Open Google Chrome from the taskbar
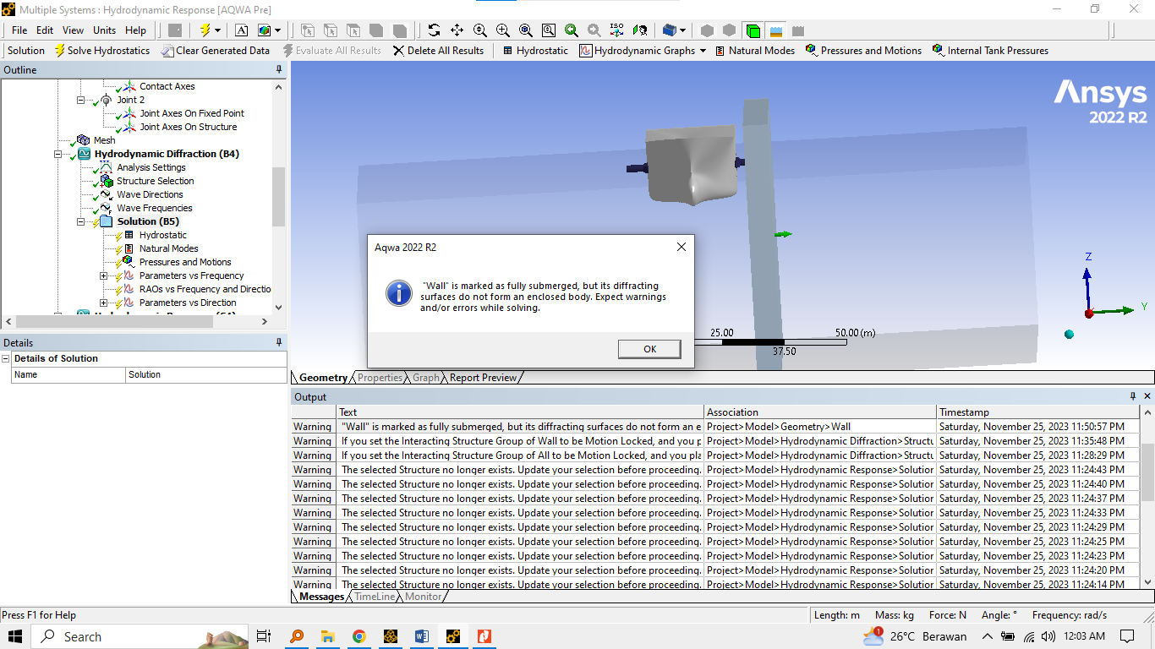The width and height of the screenshot is (1155, 649). coord(359,636)
